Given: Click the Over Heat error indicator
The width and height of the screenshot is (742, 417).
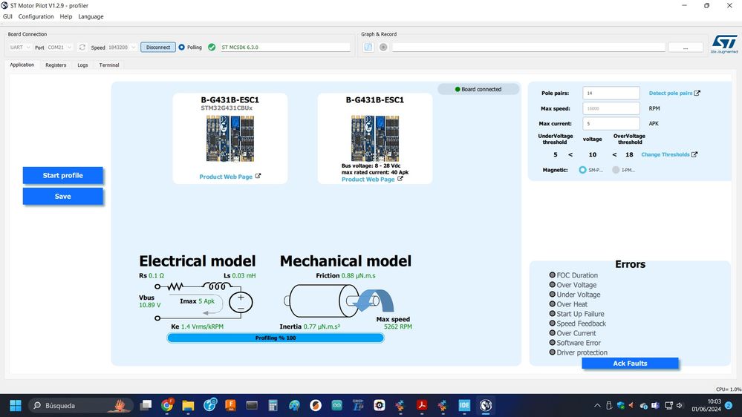Looking at the screenshot, I should (553, 304).
